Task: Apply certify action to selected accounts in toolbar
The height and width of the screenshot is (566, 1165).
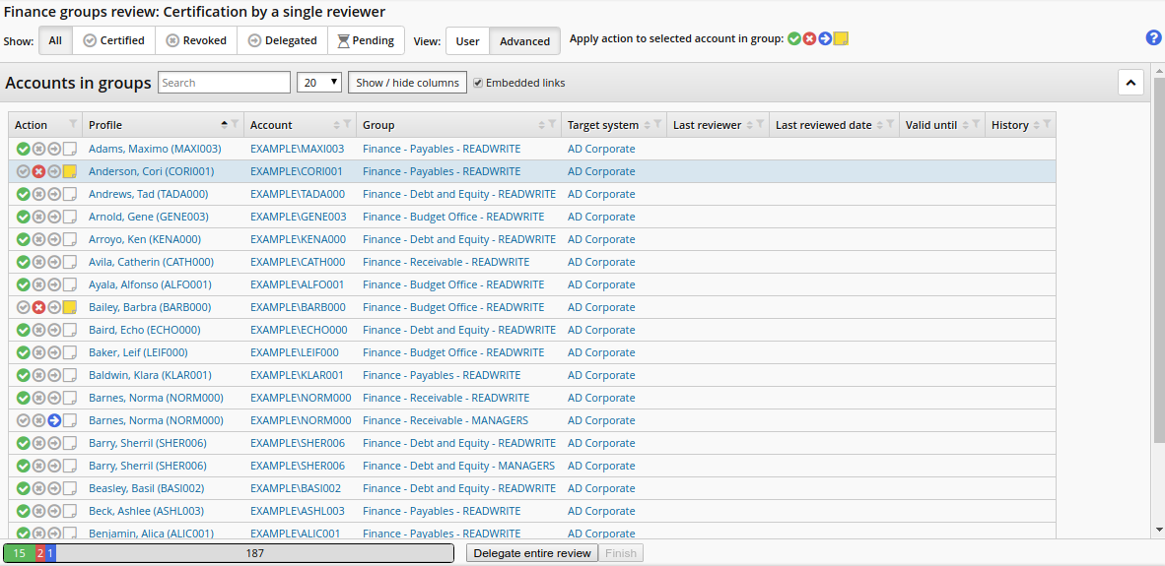Action: point(793,39)
